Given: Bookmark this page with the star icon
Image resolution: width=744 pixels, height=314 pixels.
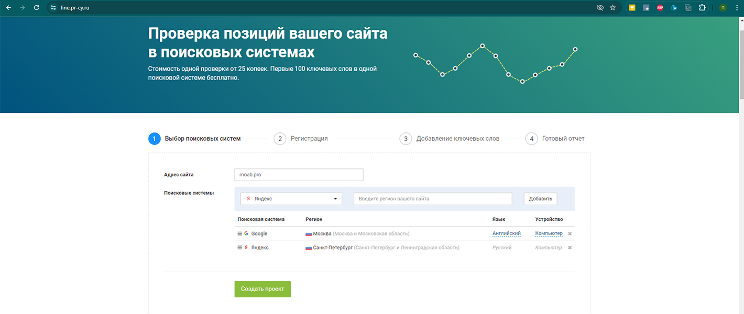Looking at the screenshot, I should click(613, 8).
